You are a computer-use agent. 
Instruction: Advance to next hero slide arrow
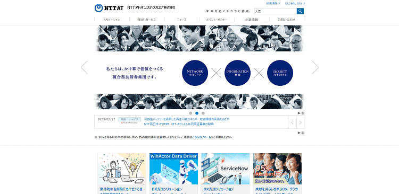315,67
